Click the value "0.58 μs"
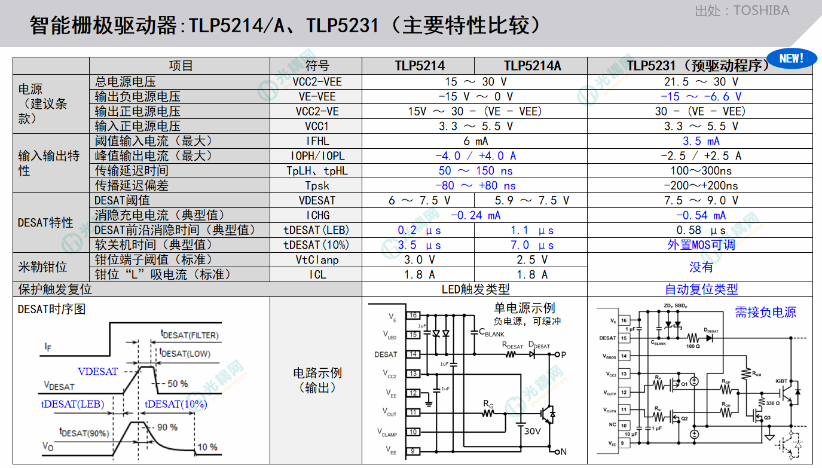 (x=700, y=230)
